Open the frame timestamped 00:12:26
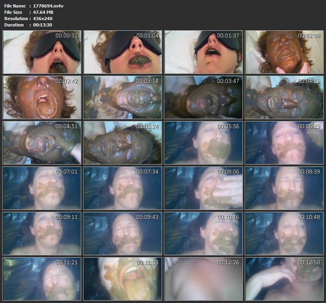The height and width of the screenshot is (303, 326). [x=203, y=279]
